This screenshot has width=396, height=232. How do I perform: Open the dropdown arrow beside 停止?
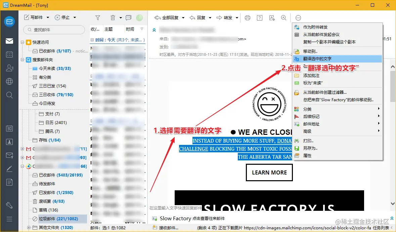pyautogui.click(x=75, y=17)
